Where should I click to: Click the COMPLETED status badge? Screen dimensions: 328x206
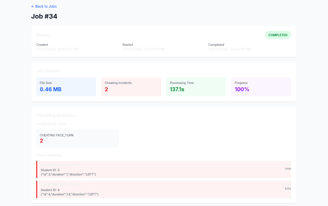tap(278, 35)
